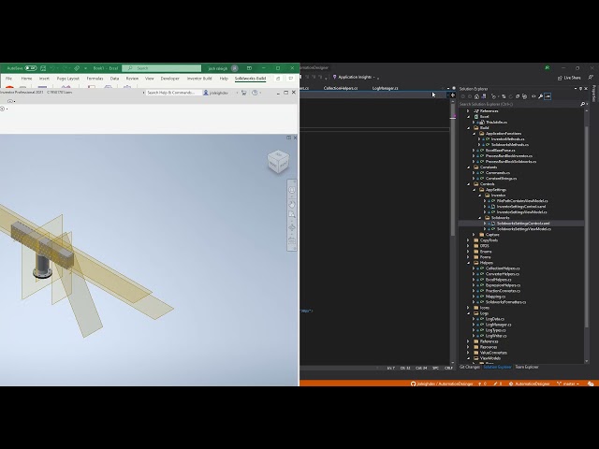This screenshot has width=599, height=449.
Task: Select the Pan tool in Inventor navigation bar
Action: (292, 204)
